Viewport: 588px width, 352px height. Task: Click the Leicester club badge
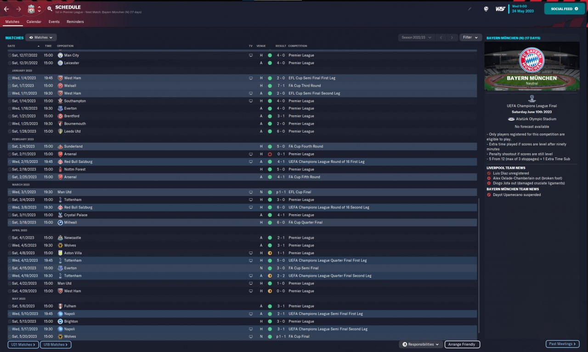tap(60, 63)
